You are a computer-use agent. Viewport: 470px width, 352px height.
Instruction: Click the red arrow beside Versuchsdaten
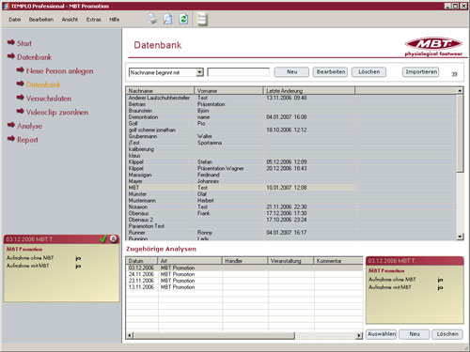pos(21,98)
